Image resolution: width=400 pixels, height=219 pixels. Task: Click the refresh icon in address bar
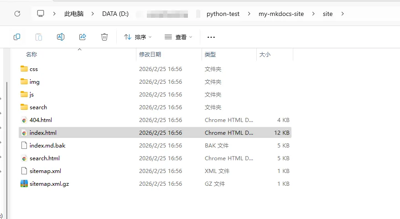(x=17, y=14)
